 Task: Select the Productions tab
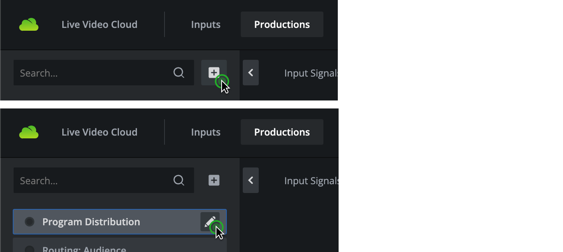[x=282, y=24]
